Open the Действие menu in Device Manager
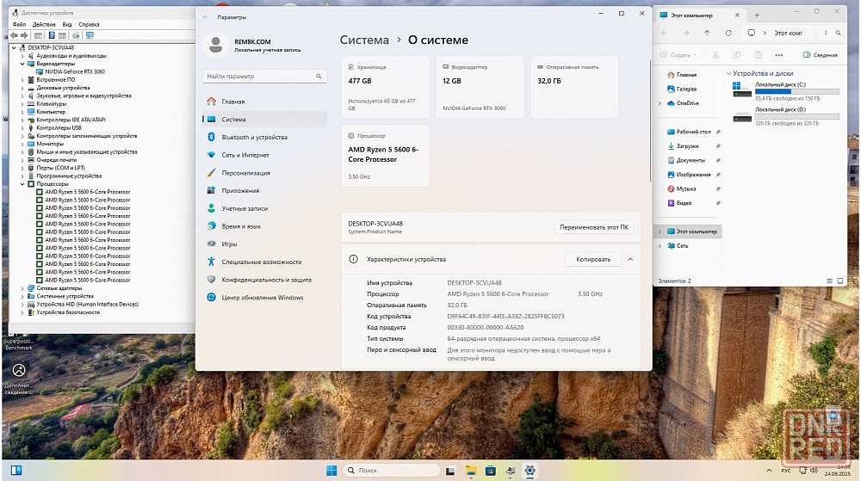 tap(44, 24)
